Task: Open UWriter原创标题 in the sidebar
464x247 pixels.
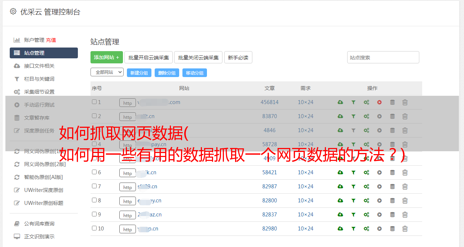Action: [x=44, y=203]
